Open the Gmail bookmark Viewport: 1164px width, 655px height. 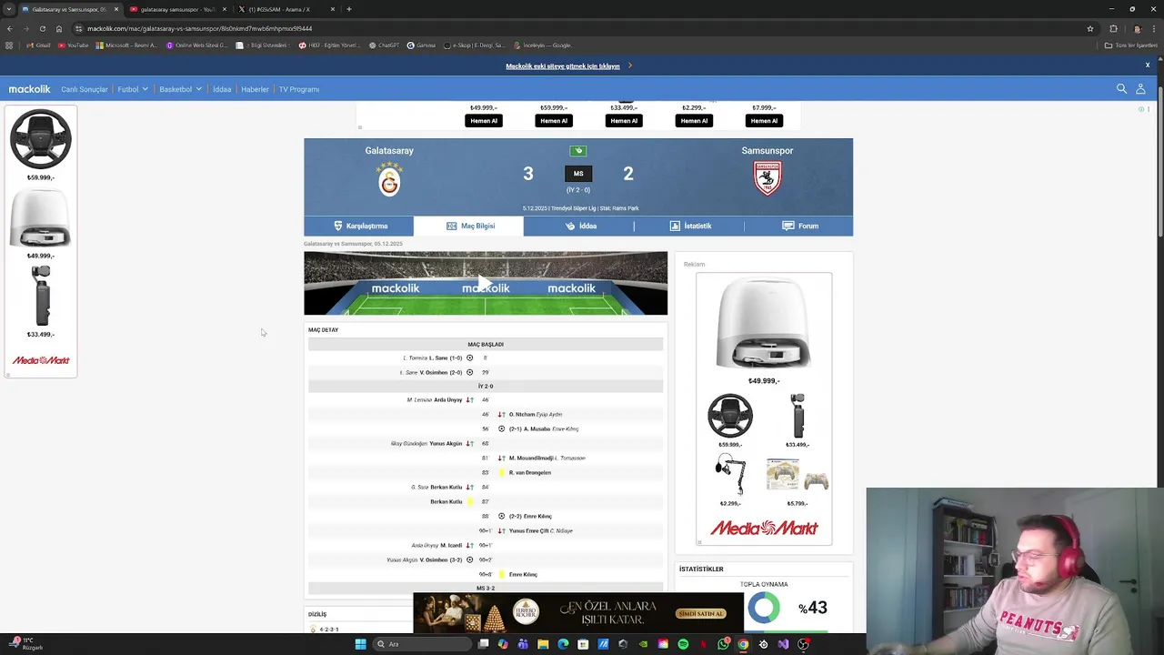tap(39, 45)
